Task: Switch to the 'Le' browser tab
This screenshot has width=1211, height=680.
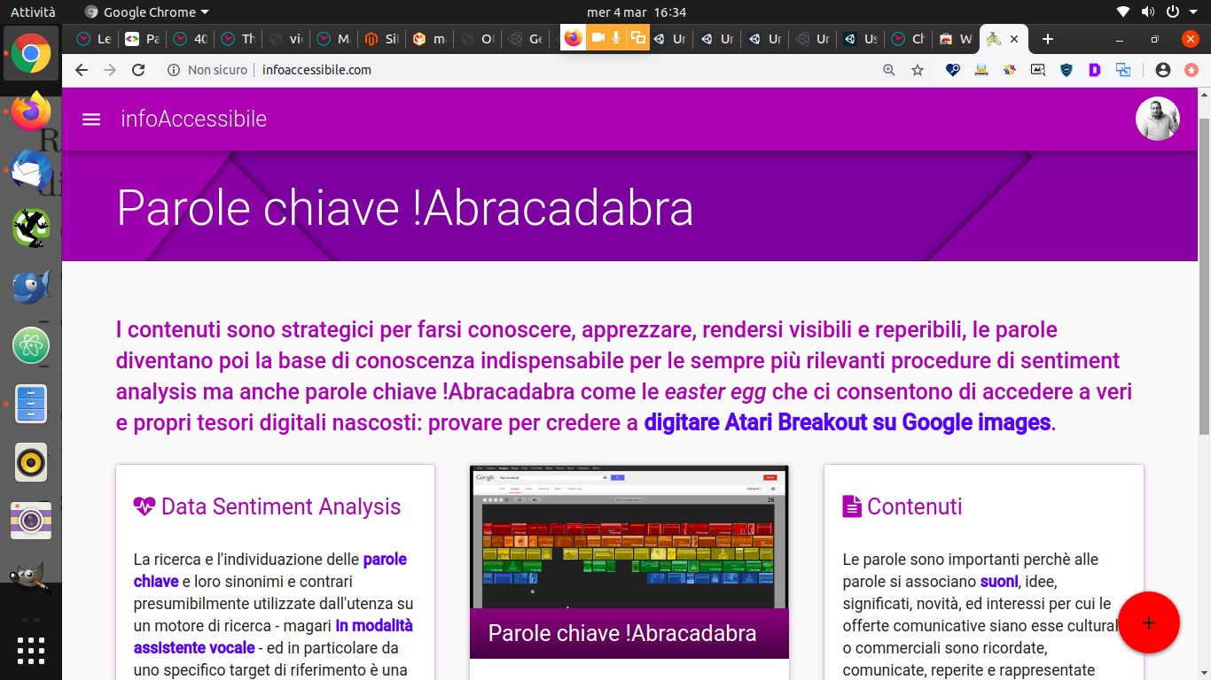Action: click(x=95, y=39)
